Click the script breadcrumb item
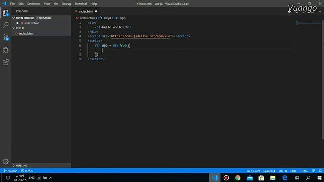The width and height of the screenshot is (324, 182). [107, 18]
